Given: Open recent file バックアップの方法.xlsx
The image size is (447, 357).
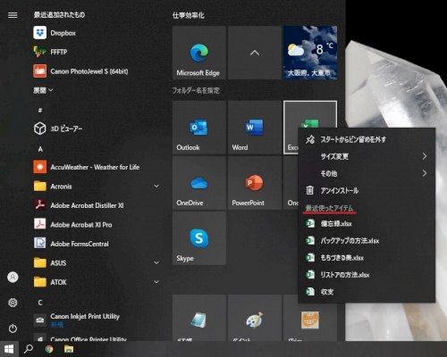Looking at the screenshot, I should pos(367,240).
